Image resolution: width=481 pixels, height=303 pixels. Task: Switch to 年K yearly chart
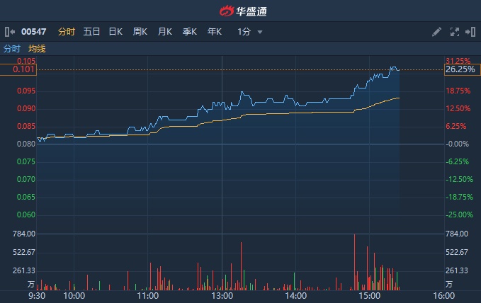[215, 32]
